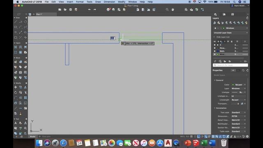This screenshot has width=263, height=148.
Task: Click the Insert Block icon
Action: 16,62
